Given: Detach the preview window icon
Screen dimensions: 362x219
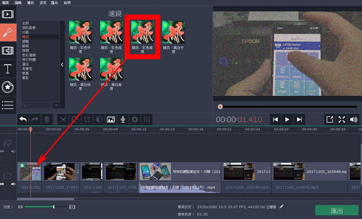Looking at the screenshot, I should point(330,120).
